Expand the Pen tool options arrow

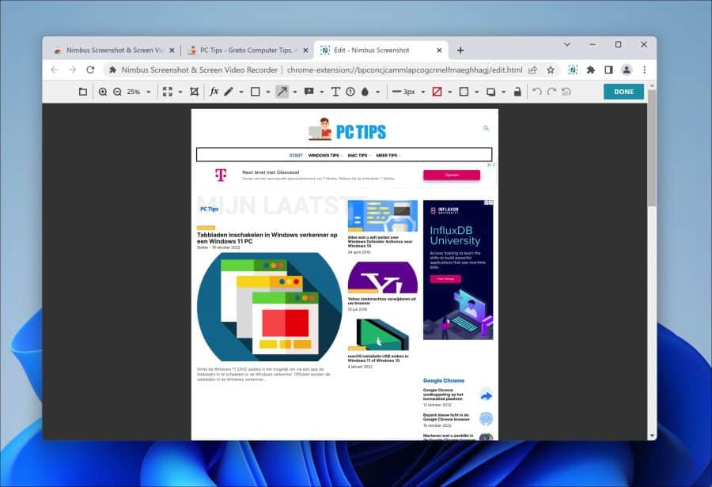click(241, 92)
